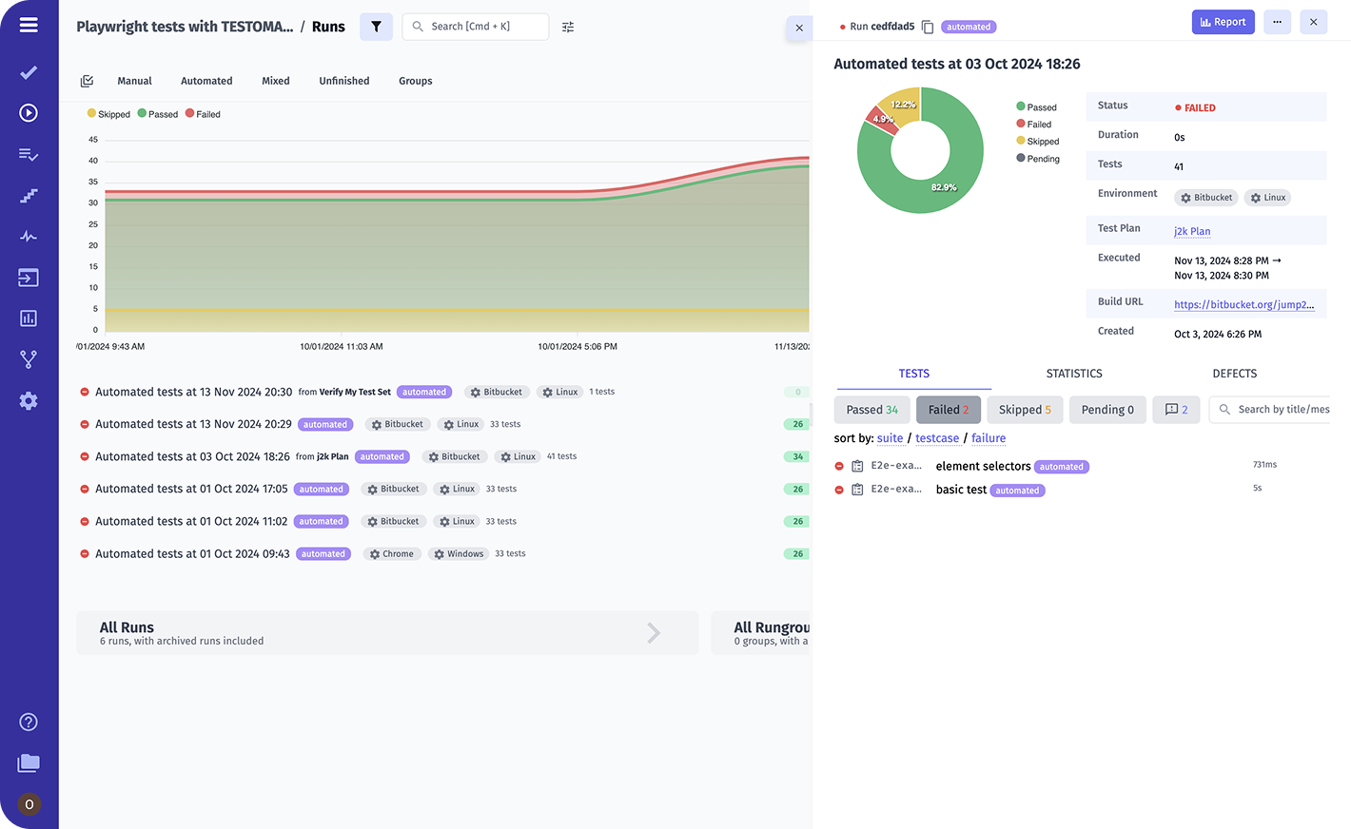This screenshot has width=1351, height=829.
Task: Open project settings gear in sidebar
Action: pyautogui.click(x=29, y=400)
